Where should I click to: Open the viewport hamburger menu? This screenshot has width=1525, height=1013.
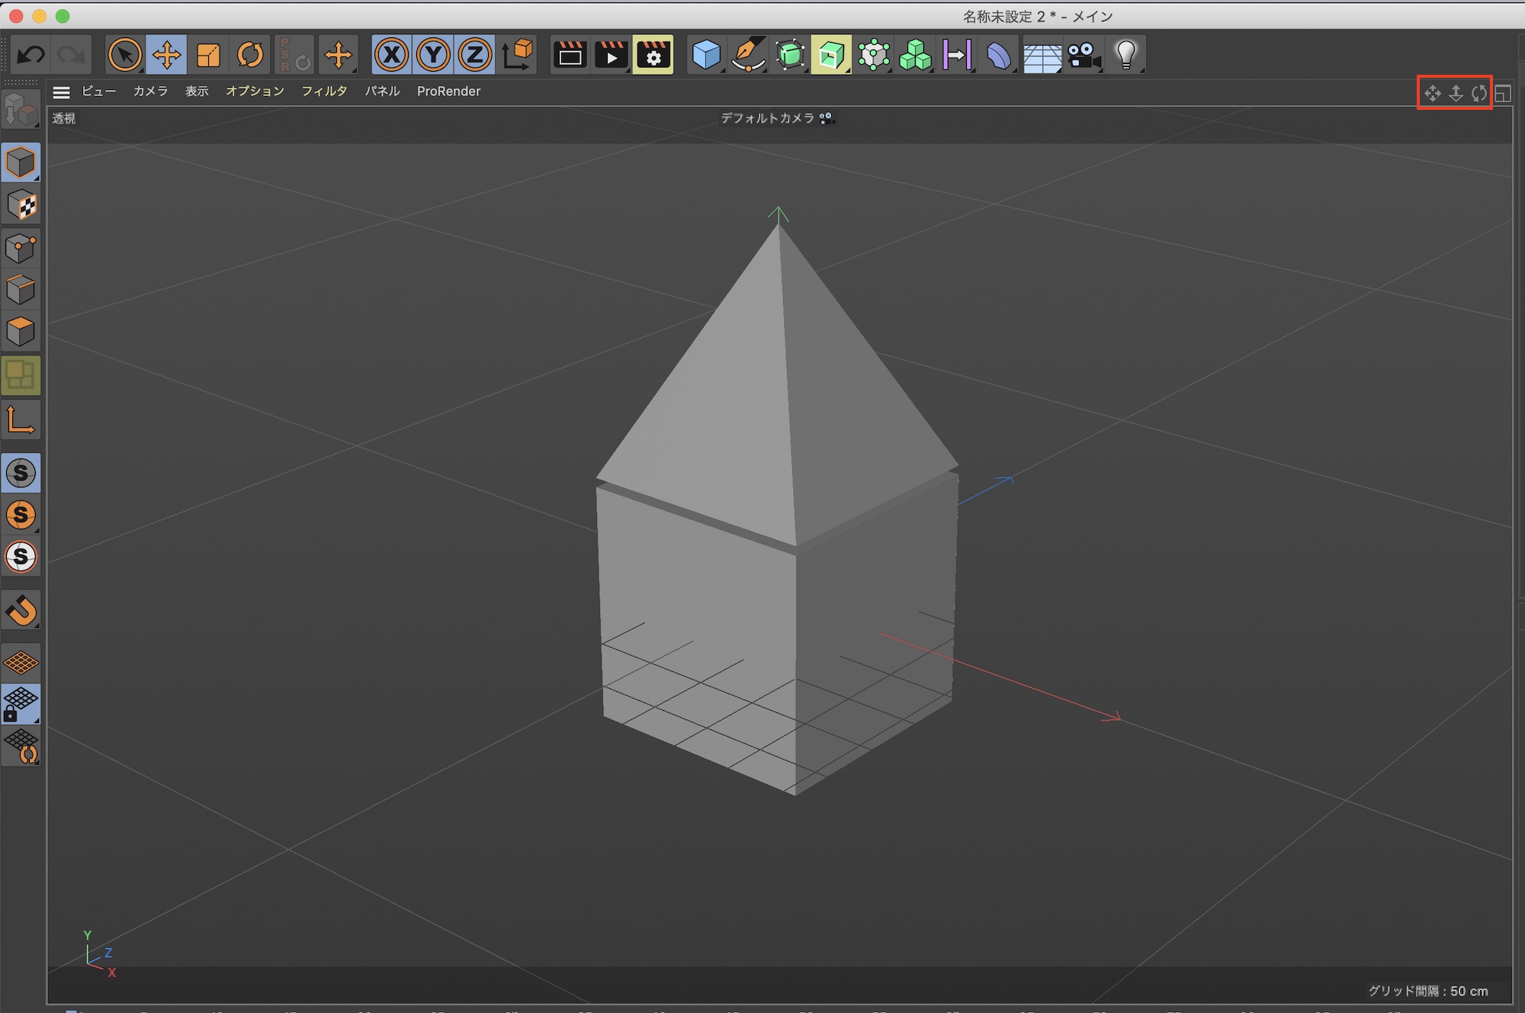point(61,92)
